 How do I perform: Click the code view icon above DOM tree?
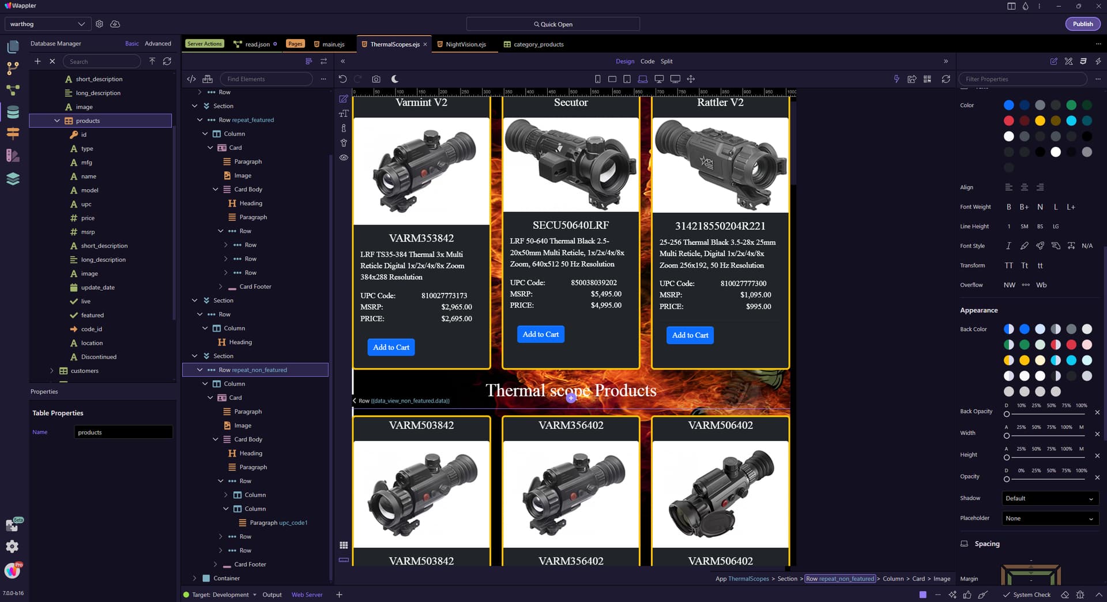coord(191,79)
